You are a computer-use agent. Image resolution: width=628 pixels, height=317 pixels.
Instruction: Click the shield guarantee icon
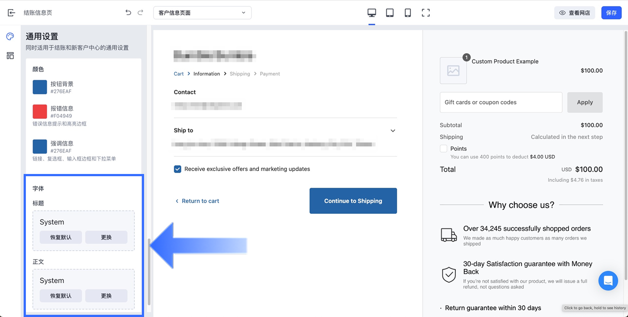pyautogui.click(x=449, y=275)
